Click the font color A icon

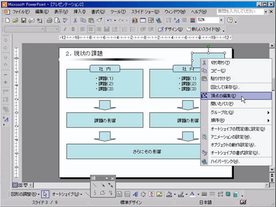click(192, 194)
